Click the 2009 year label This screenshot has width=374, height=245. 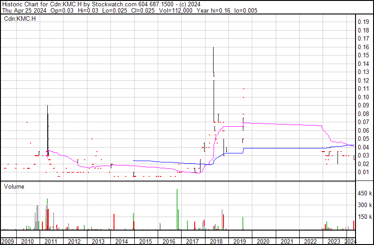(x=8, y=241)
